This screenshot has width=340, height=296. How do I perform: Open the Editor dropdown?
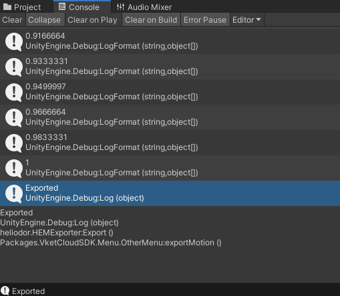pos(246,20)
